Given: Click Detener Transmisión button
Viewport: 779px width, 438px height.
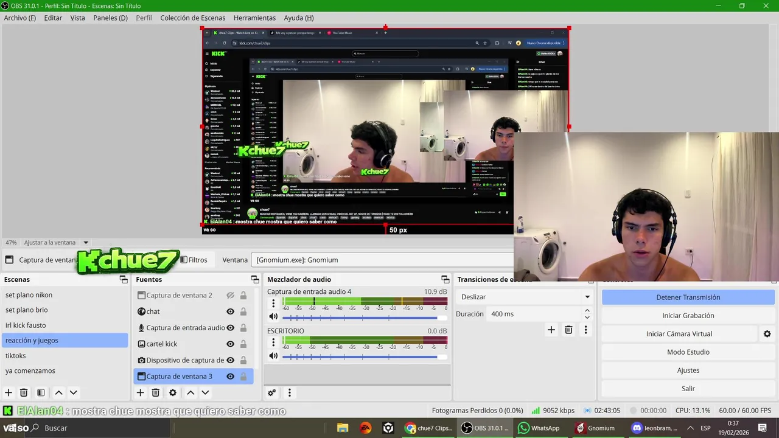Looking at the screenshot, I should click(688, 297).
